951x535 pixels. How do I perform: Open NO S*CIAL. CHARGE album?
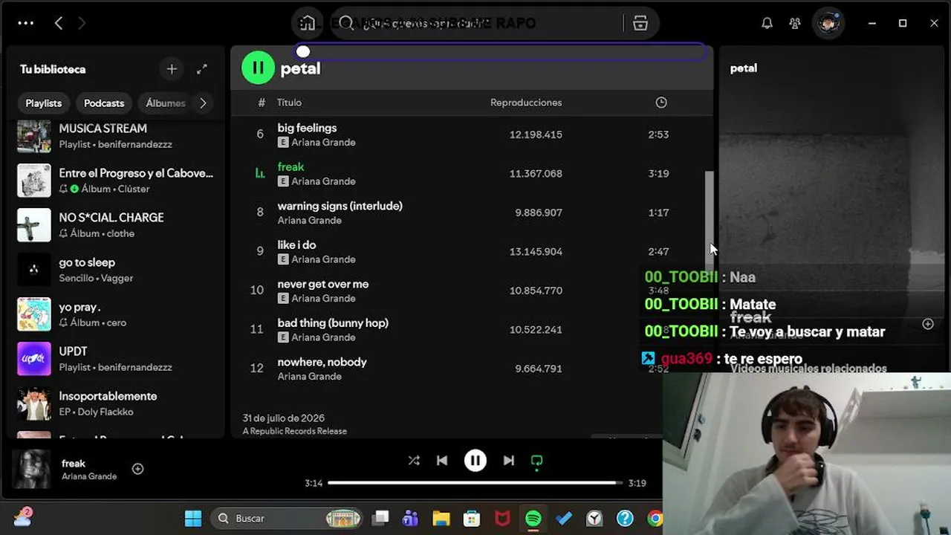point(116,225)
